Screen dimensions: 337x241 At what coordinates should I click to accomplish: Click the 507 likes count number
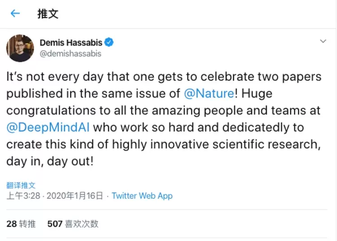pyautogui.click(x=55, y=223)
